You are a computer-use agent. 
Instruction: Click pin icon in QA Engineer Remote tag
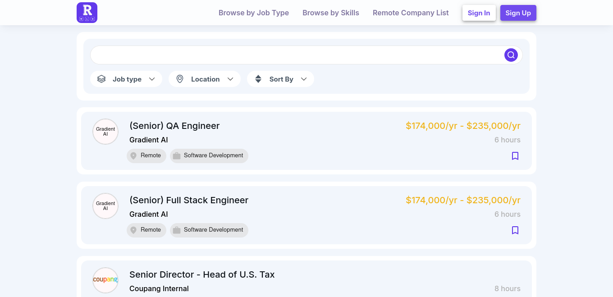(x=133, y=156)
